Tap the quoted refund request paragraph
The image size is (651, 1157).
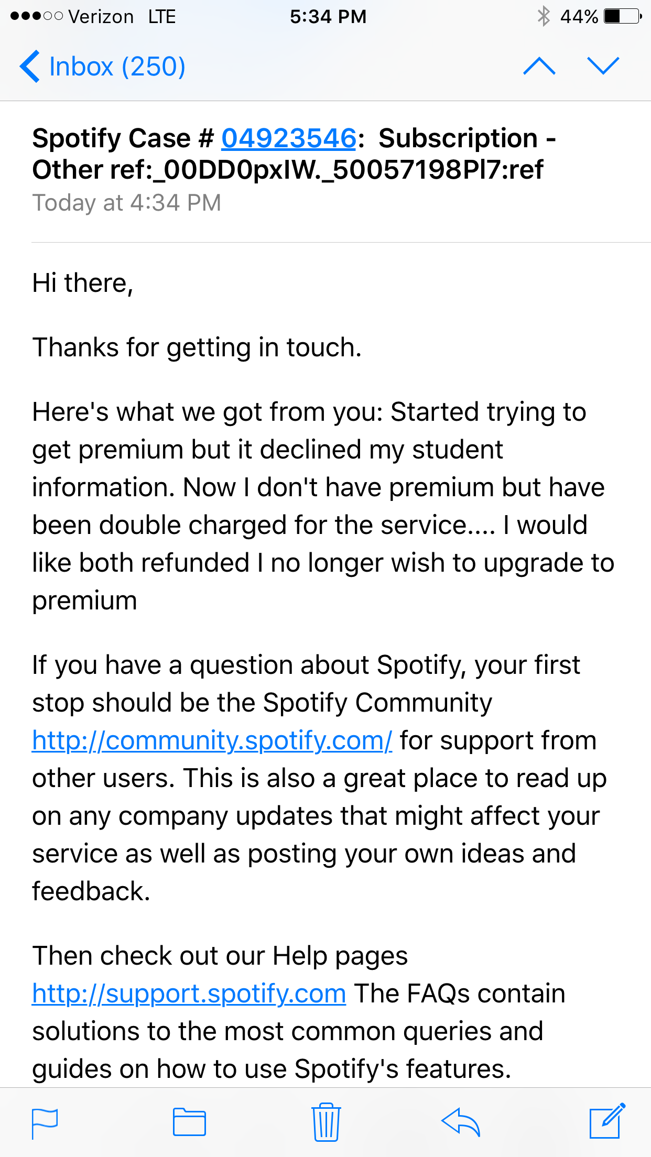[x=323, y=506]
